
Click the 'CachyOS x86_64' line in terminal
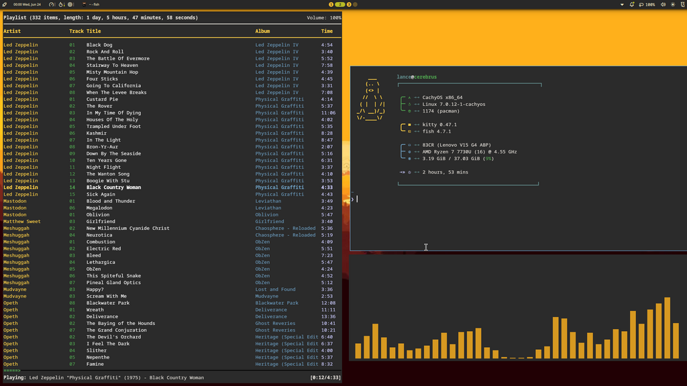pos(442,98)
